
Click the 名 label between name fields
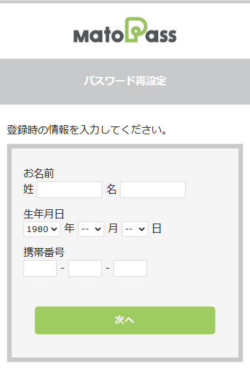click(111, 189)
